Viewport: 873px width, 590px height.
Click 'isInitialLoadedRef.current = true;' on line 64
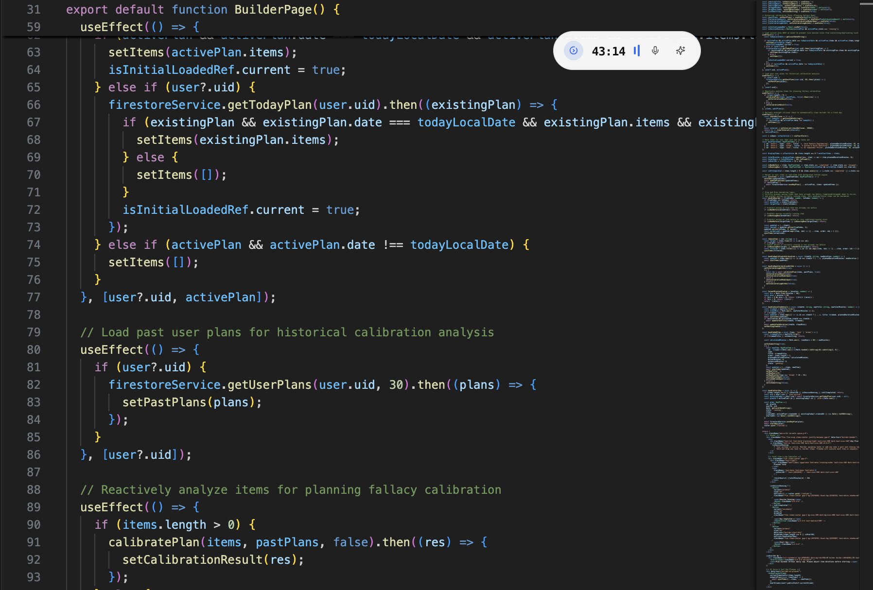[x=227, y=69]
